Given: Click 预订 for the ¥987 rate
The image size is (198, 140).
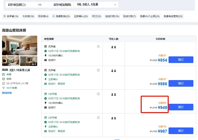Looking at the screenshot, I should point(181,131).
